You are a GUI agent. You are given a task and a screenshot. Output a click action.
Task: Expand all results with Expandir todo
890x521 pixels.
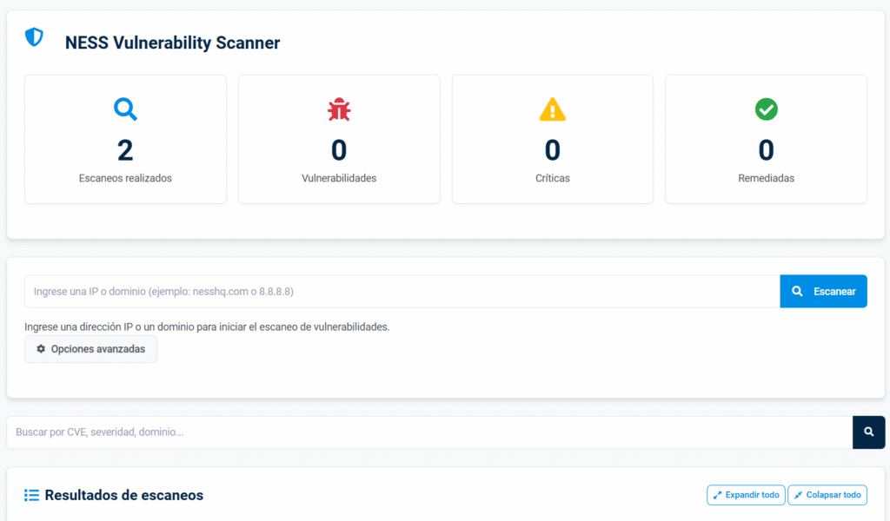tap(745, 495)
